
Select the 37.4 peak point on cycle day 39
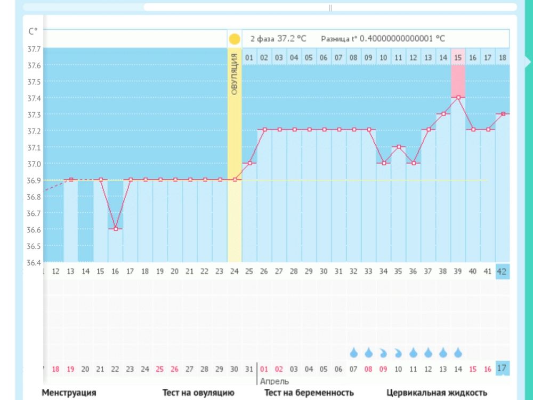(458, 97)
